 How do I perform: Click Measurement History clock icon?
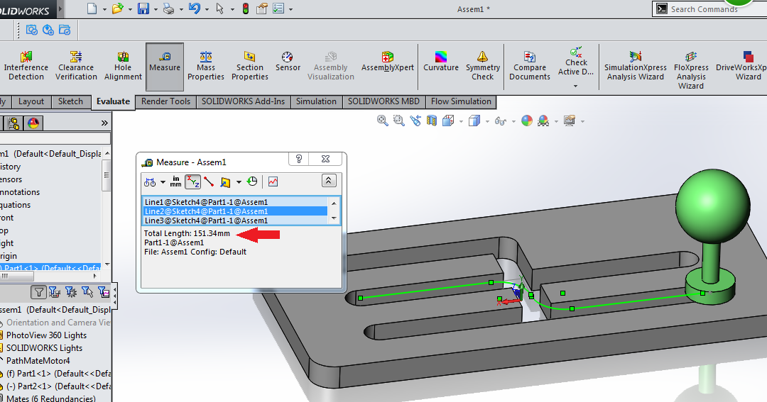[252, 182]
